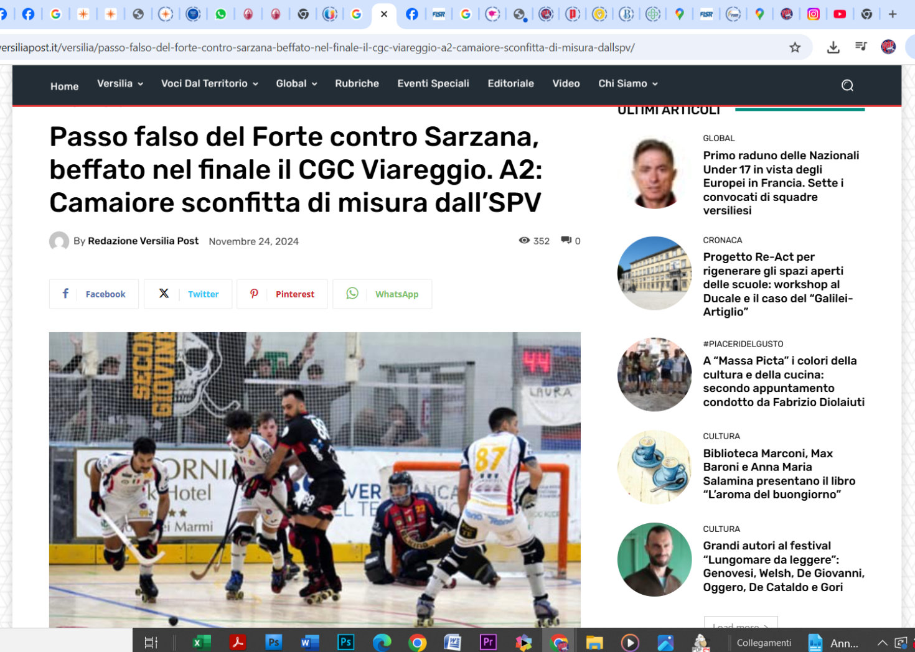The width and height of the screenshot is (915, 652).
Task: Open Excel from the taskbar
Action: 201,642
